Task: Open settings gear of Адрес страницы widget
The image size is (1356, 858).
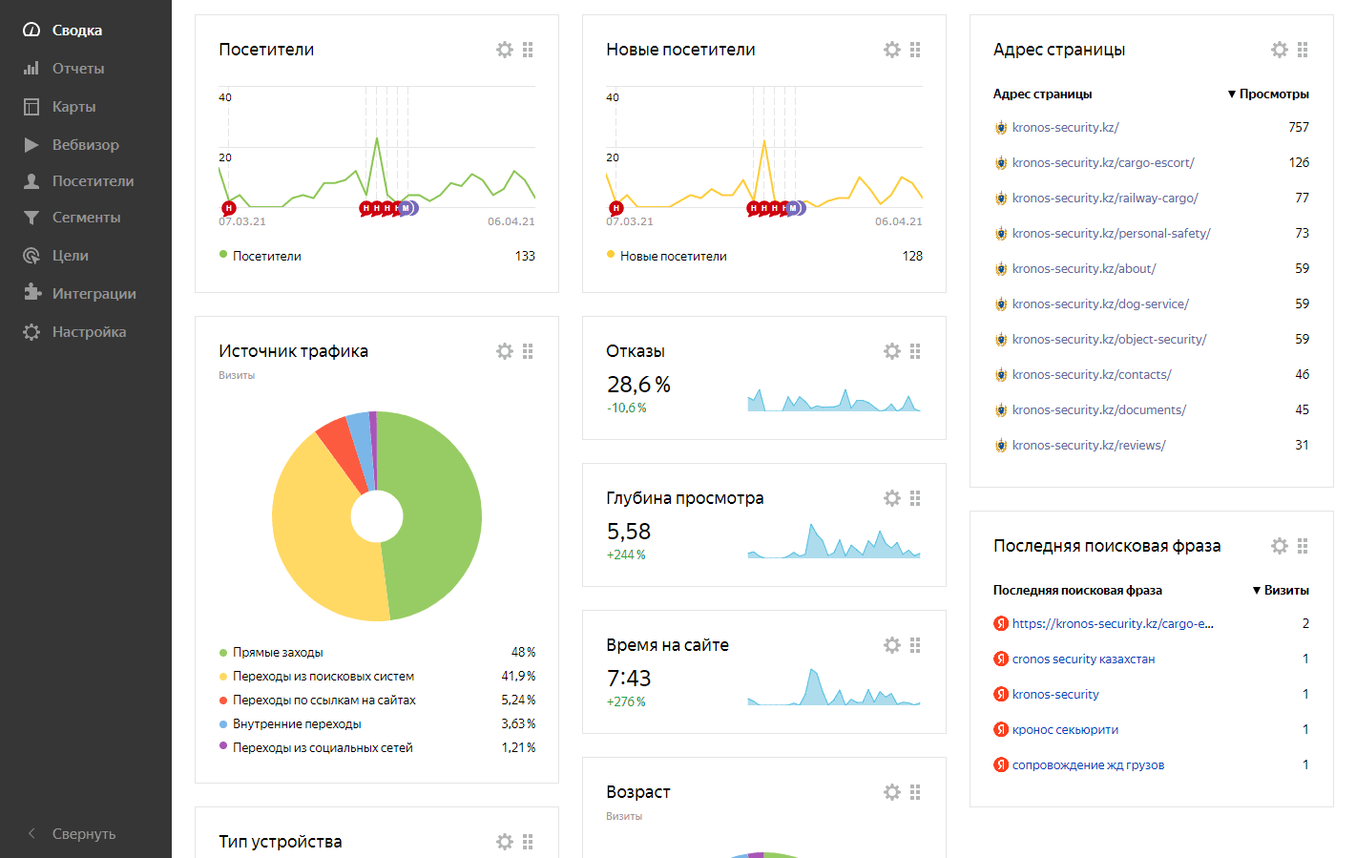Action: (x=1280, y=50)
